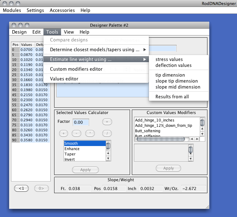Screen dimensions: 237x217
Task: Open the View menu in Designer Palette
Action: (69, 32)
